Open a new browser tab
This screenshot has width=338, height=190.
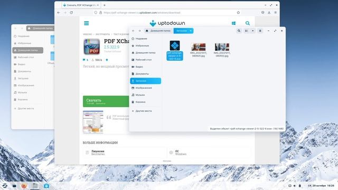[x=105, y=5]
